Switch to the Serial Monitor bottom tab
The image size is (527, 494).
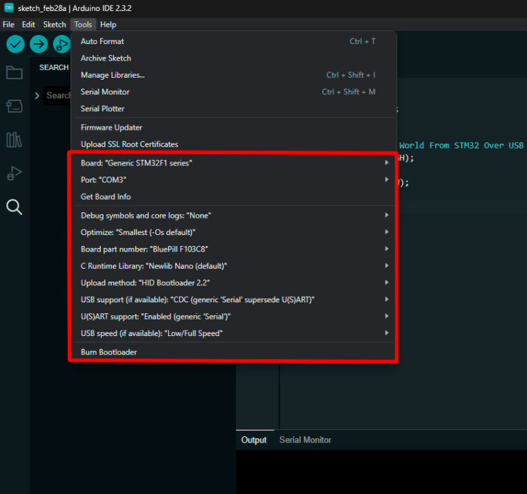coord(305,440)
